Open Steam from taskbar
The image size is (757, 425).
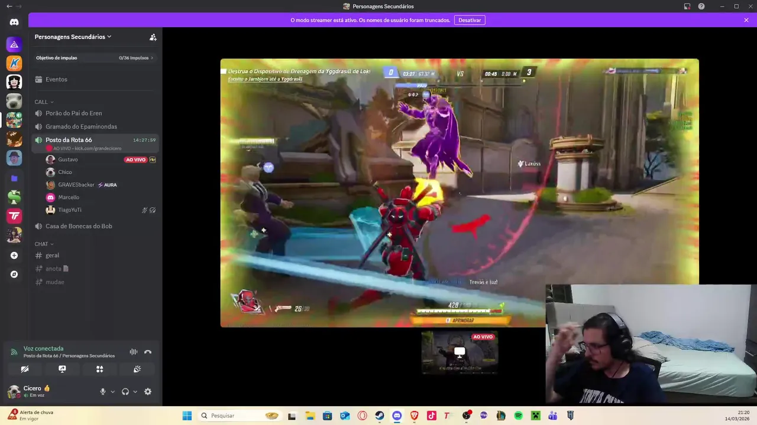(380, 416)
